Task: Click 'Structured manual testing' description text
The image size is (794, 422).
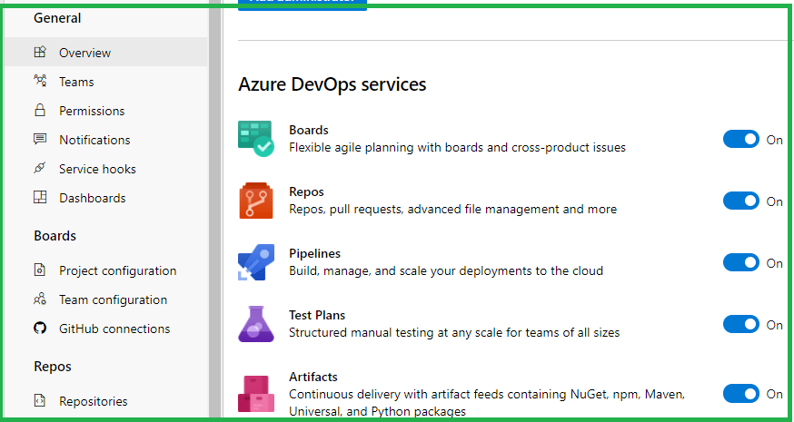Action: click(454, 332)
